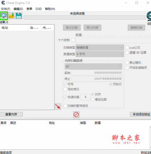Enable the Lua公式 checkbox
The height and width of the screenshot is (154, 151).
pyautogui.click(x=127, y=47)
